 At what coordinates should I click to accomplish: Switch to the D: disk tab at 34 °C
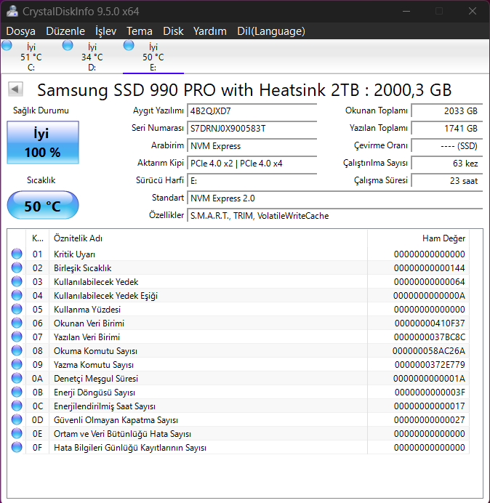[92, 57]
